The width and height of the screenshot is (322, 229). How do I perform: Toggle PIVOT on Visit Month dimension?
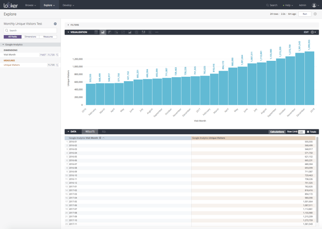click(x=43, y=54)
